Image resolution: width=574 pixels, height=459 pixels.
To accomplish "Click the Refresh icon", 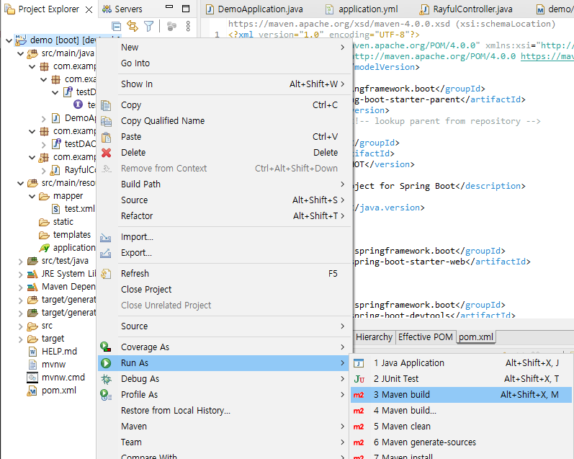I will 106,274.
